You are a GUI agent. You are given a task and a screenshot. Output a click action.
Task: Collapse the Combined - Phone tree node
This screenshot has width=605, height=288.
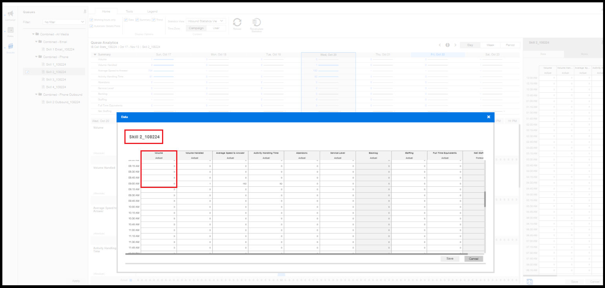36,57
